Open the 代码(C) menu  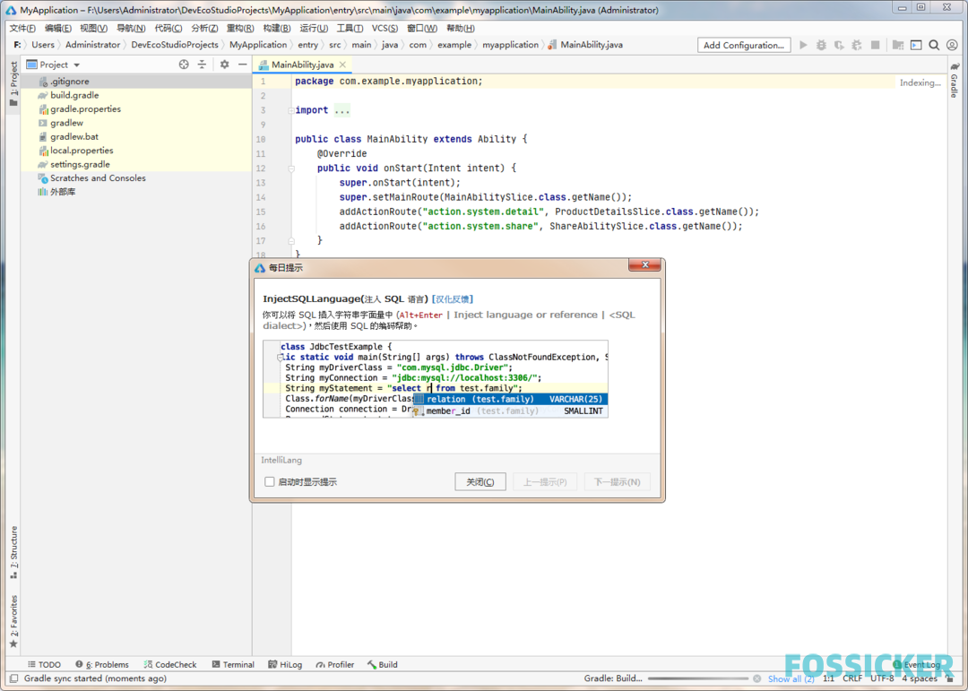tap(169, 28)
